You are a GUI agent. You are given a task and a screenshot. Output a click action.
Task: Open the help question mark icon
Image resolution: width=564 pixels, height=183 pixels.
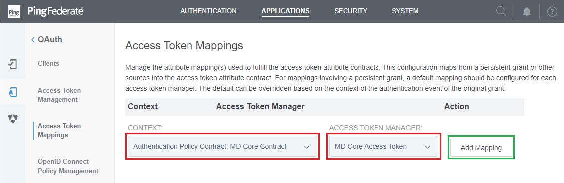pos(552,12)
